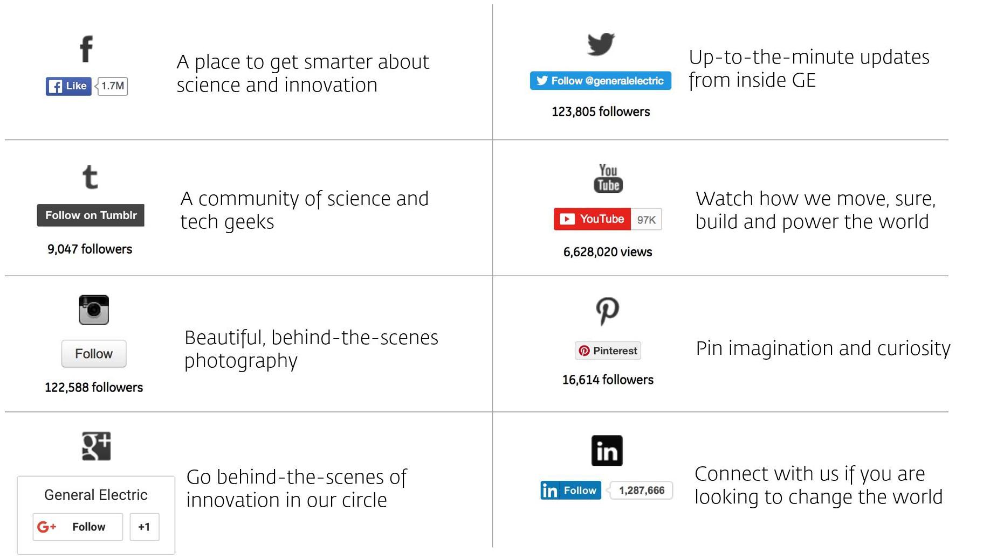Follow General Electric on Google Plus

coord(78,527)
